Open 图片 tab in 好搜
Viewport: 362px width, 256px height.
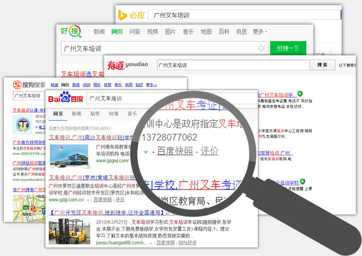click(x=170, y=32)
